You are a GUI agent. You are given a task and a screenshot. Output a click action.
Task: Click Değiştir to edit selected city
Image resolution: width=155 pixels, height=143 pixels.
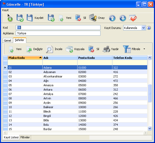click(30, 49)
